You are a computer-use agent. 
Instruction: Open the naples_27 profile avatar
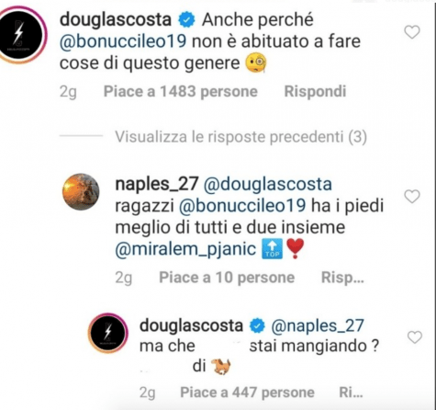coord(81,191)
